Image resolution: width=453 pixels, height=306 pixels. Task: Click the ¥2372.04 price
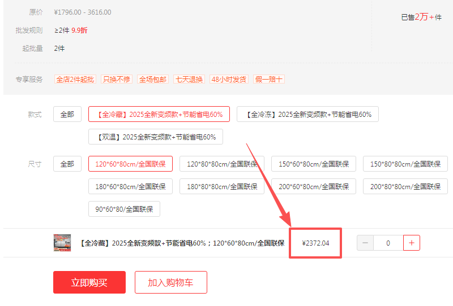315,243
